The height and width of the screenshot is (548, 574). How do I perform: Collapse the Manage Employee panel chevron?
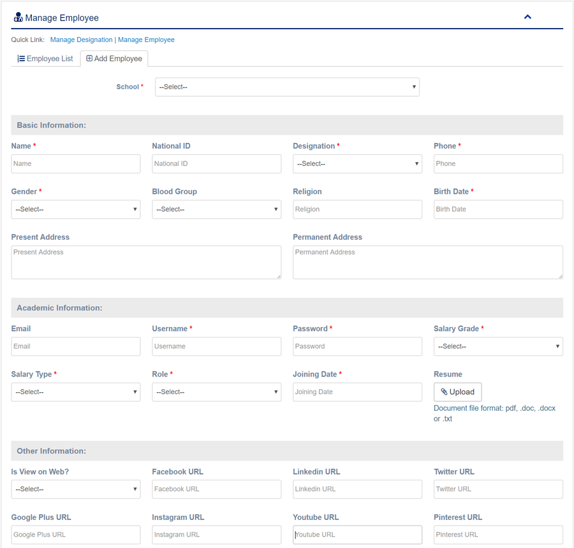(x=527, y=17)
